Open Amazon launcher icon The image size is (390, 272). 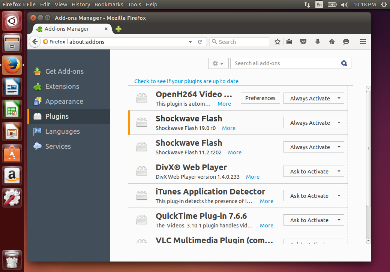pos(12,176)
